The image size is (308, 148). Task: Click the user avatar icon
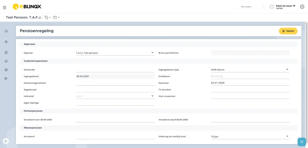(x=272, y=7)
